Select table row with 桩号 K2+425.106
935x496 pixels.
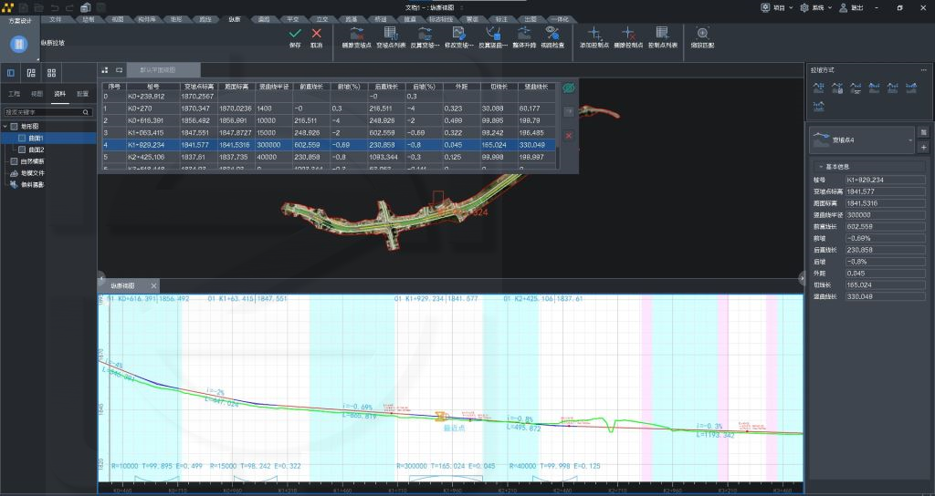[329, 157]
